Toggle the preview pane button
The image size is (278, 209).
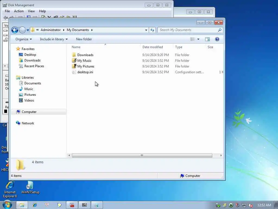207,39
